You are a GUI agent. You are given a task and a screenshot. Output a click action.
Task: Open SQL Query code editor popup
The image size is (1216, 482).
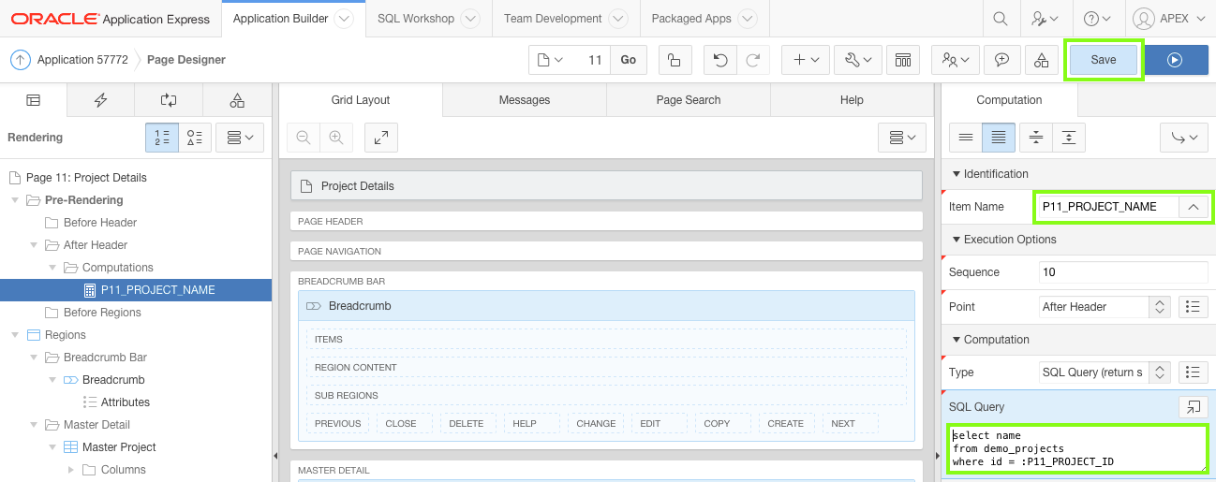[1193, 407]
